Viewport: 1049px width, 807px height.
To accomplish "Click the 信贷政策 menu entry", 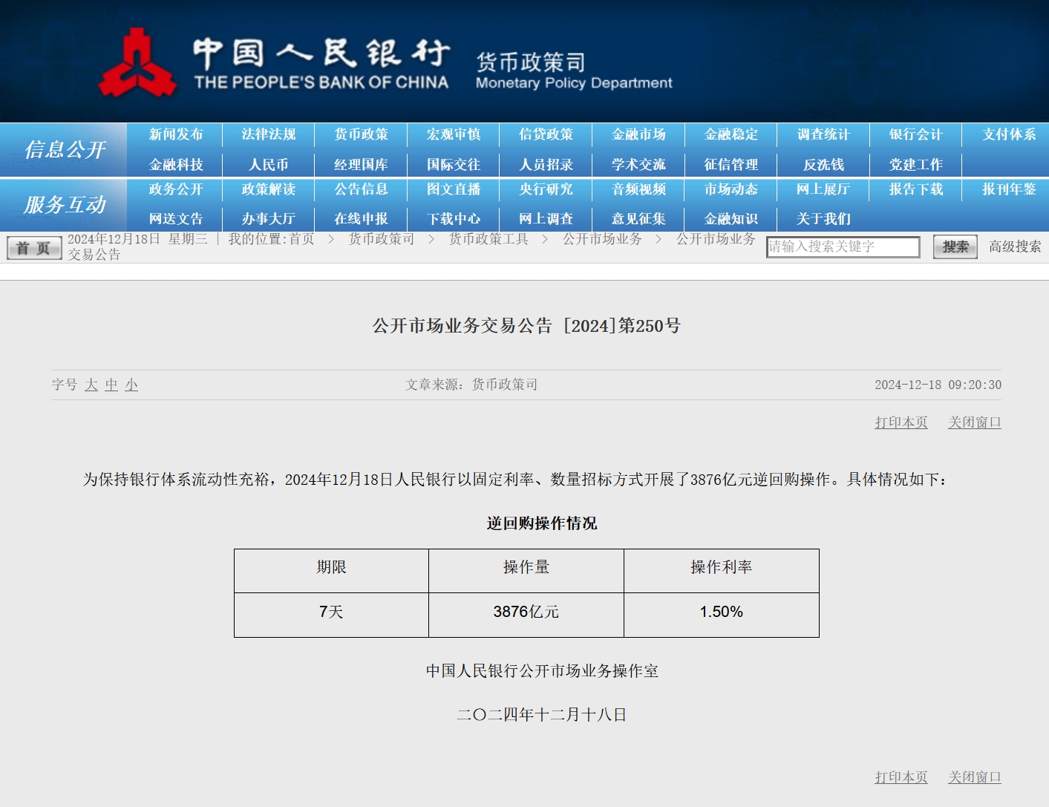I will point(546,134).
